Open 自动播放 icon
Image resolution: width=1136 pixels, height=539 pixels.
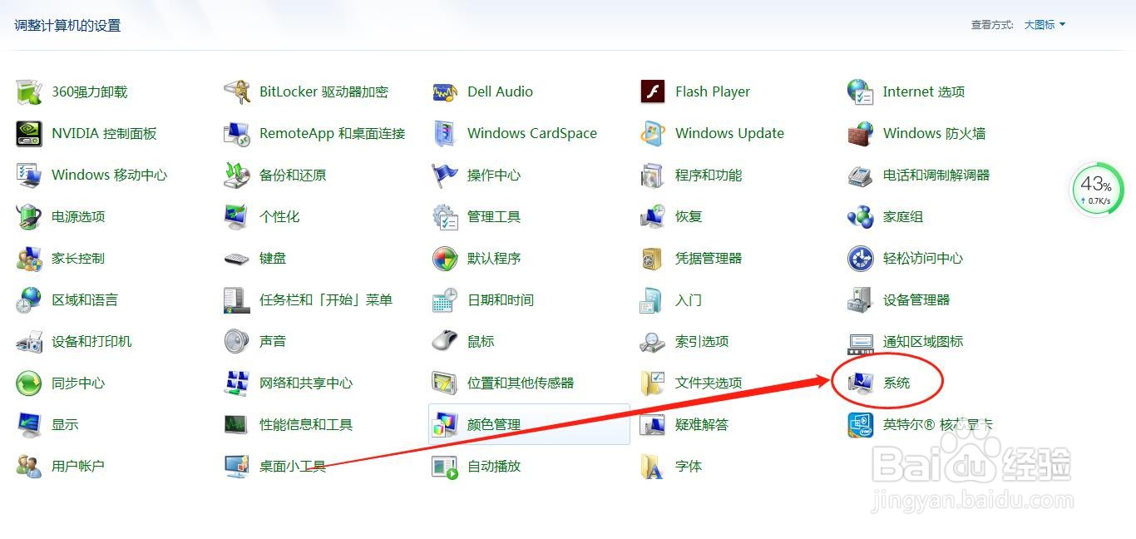pos(445,466)
